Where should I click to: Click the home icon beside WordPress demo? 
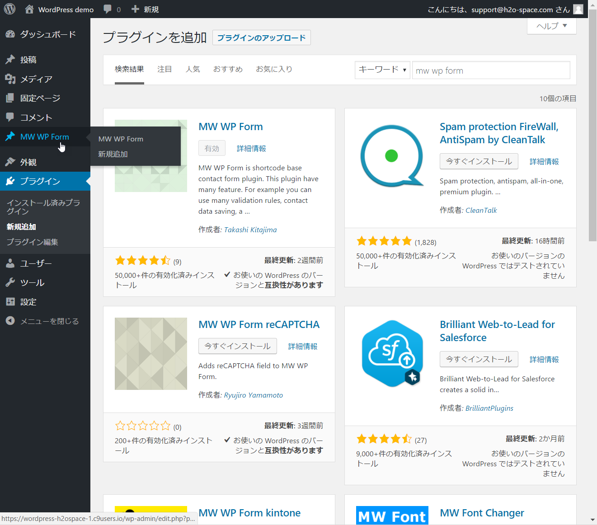(29, 9)
